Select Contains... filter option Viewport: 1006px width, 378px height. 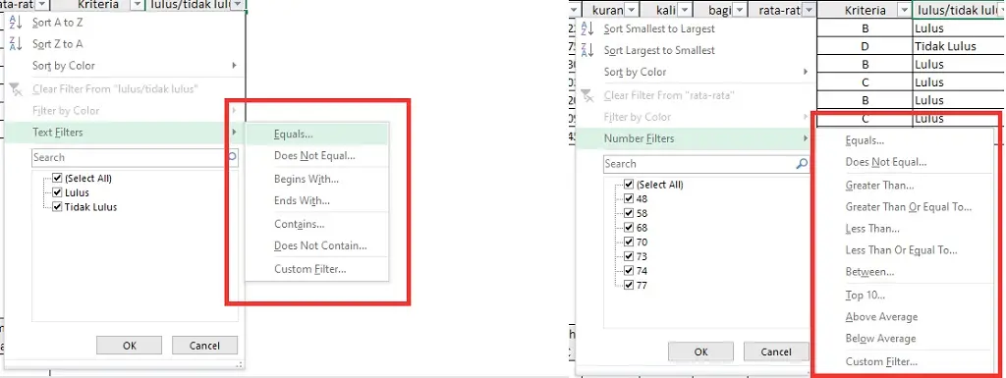pyautogui.click(x=317, y=224)
